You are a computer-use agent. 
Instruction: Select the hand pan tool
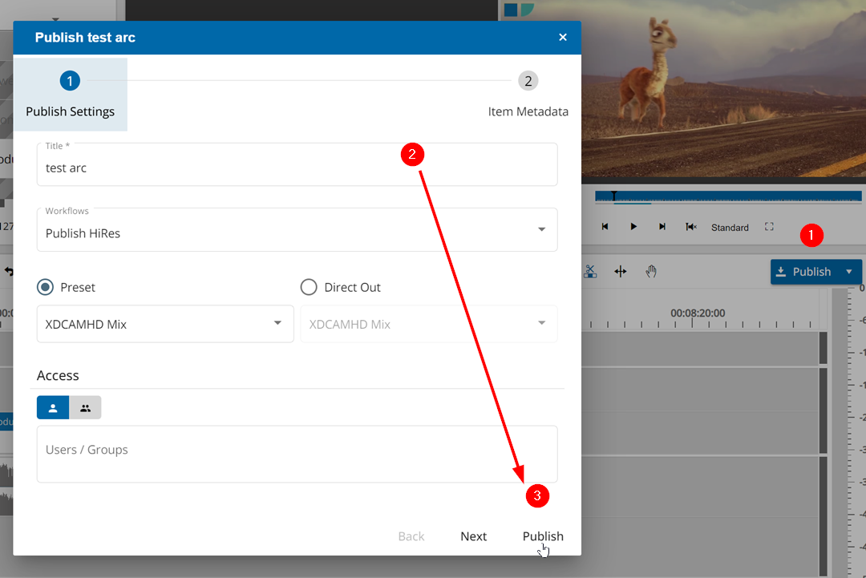point(651,272)
